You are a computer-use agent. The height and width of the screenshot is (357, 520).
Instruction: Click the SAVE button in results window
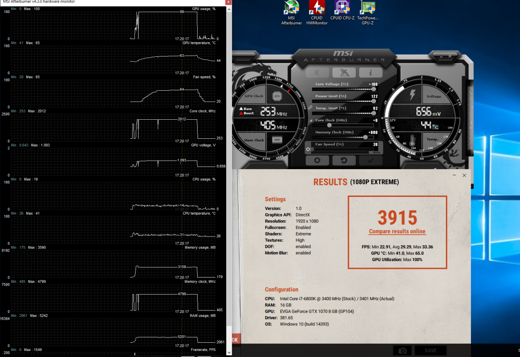click(431, 350)
